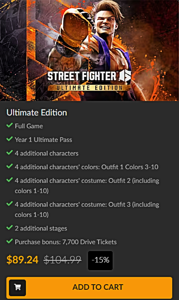Click the checkmark beside Outfit 2 costume line
Screen dimensions: 179x300
[9, 180]
